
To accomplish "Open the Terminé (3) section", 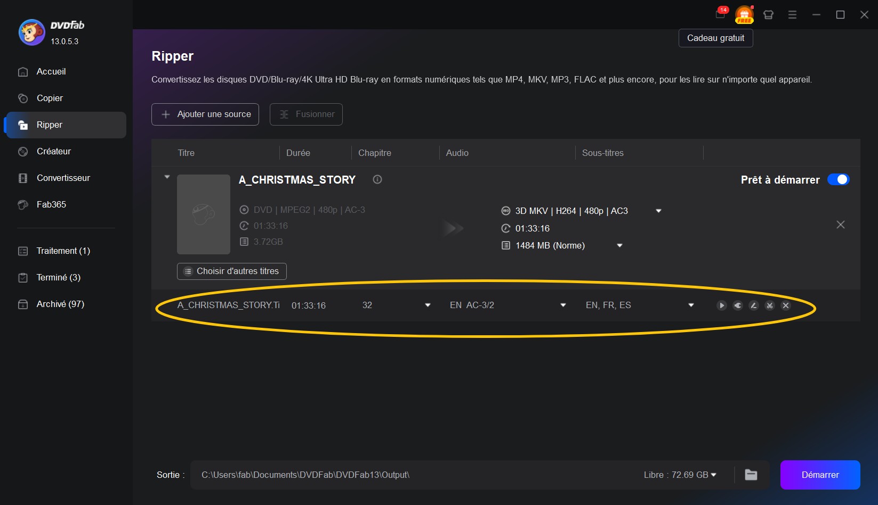I will pos(58,277).
